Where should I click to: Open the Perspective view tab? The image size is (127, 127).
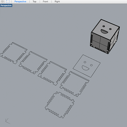point(20,2)
